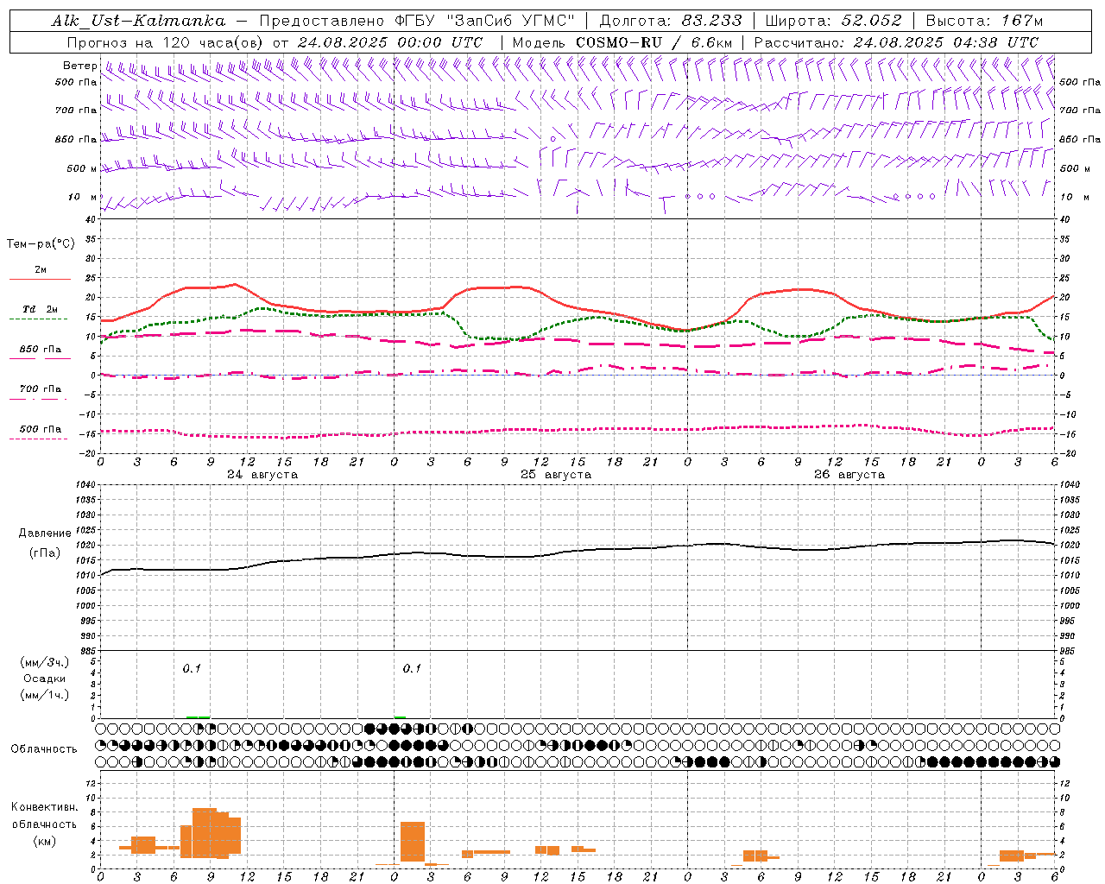Screen dimensions: 1105x884
Task: Select the text Предоставлено ФГБУ "ЗапСиб УГМС"
Action: (x=417, y=21)
